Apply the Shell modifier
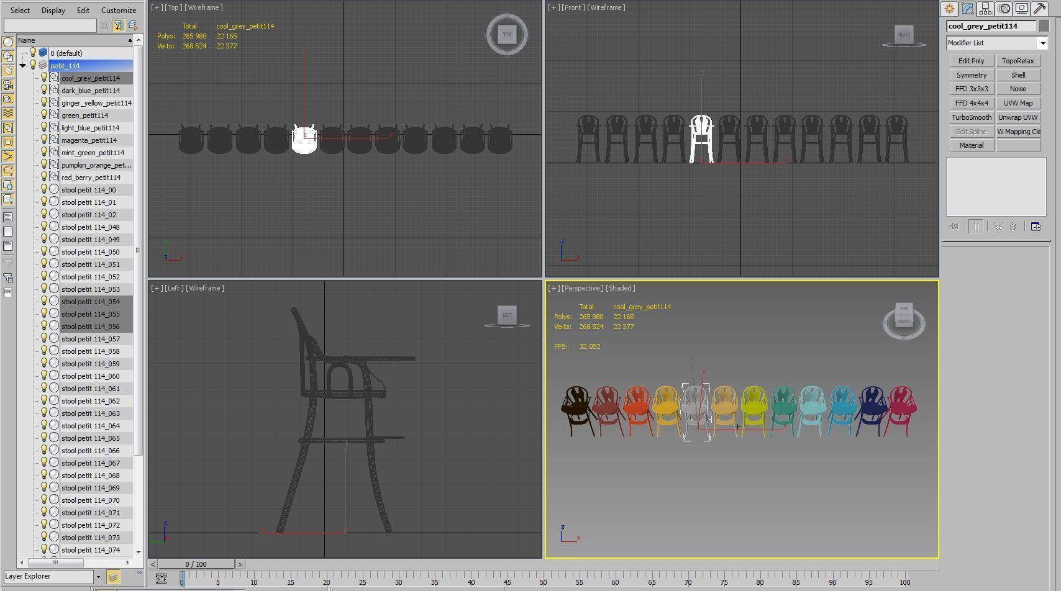This screenshot has width=1061, height=591. [1018, 75]
